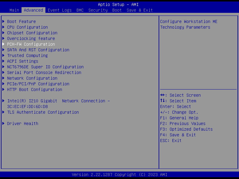Click the arrow beside PCIe/PCI/PnP Configuration
This screenshot has height=179, width=239.
pyautogui.click(x=3, y=84)
